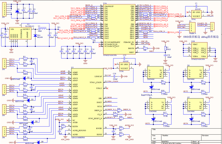Click the XTAL oscillator feeding OSC_IN

point(196,14)
